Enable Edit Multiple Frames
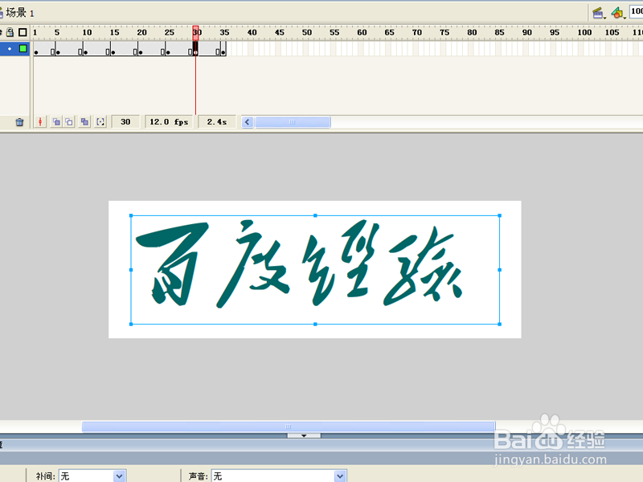 [84, 122]
